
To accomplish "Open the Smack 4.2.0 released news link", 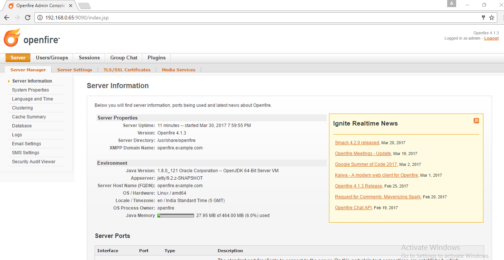I will click(x=357, y=143).
